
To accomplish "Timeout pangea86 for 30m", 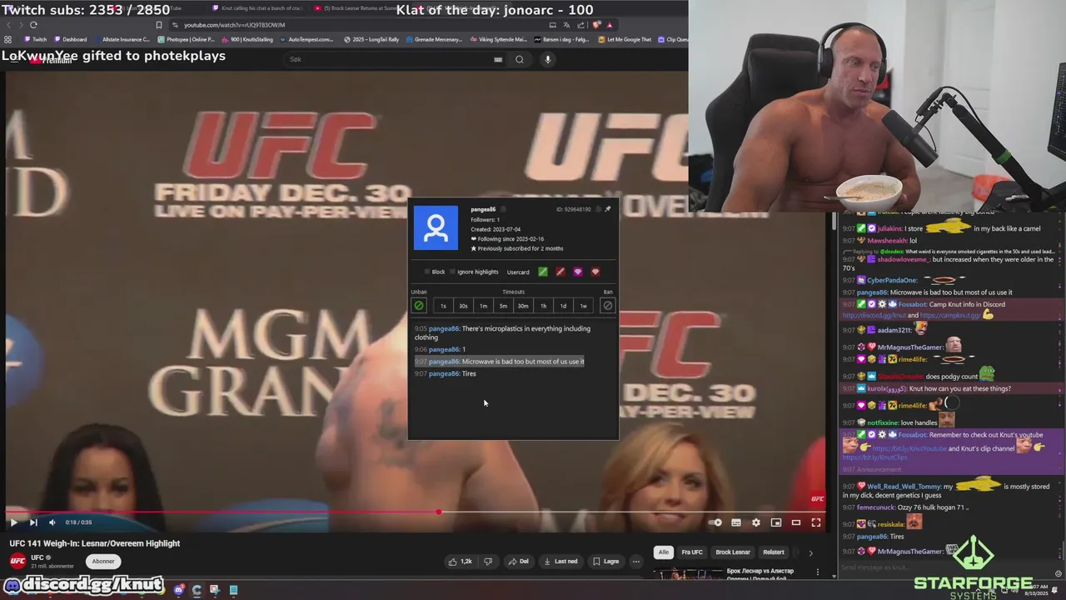I will click(x=523, y=306).
